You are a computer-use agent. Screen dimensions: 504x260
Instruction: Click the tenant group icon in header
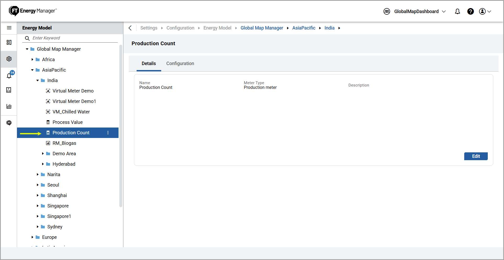tap(387, 11)
